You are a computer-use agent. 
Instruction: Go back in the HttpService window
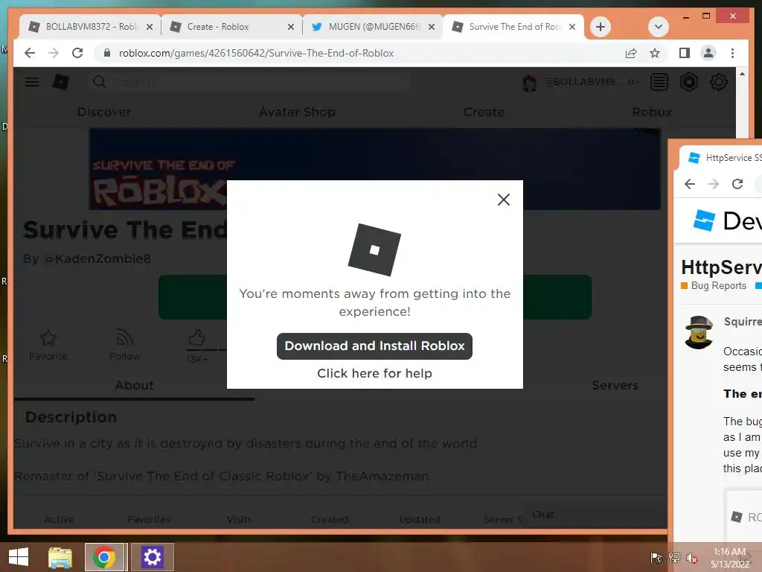(690, 184)
